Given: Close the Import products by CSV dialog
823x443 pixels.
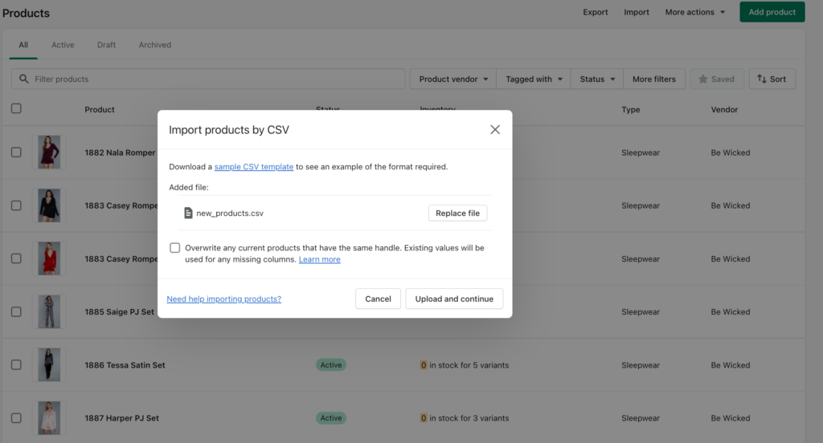Looking at the screenshot, I should [495, 129].
